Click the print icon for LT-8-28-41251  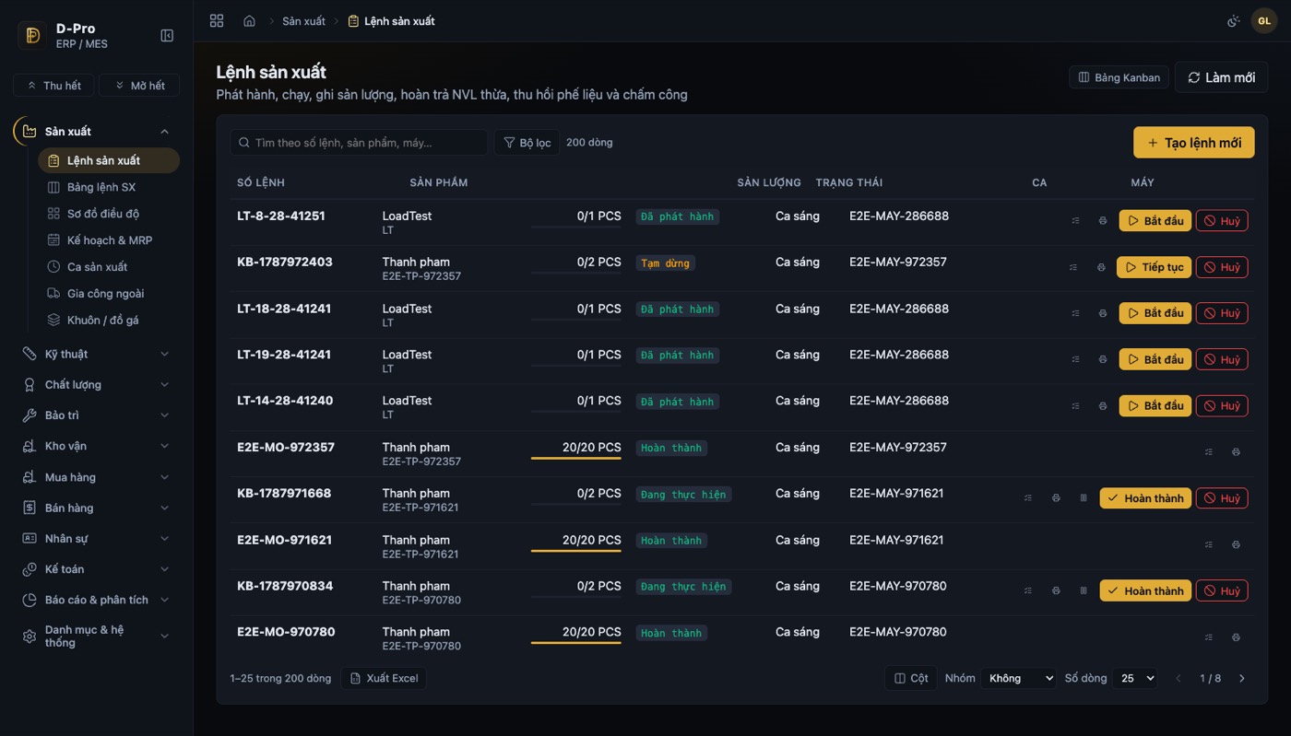[x=1102, y=221]
